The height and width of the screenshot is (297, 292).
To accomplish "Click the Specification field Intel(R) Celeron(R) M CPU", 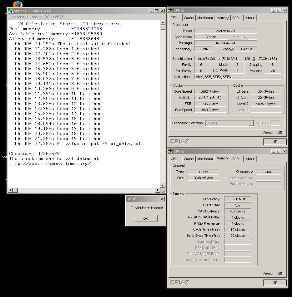I will (238, 59).
